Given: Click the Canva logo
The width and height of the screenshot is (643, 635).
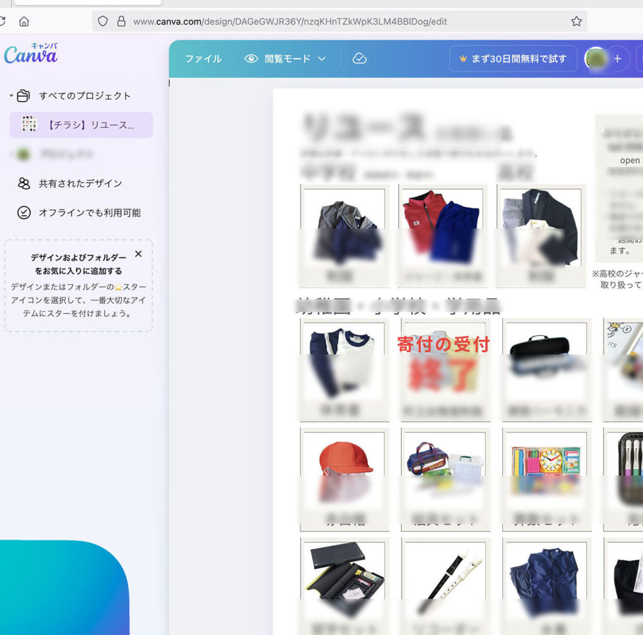Looking at the screenshot, I should tap(31, 55).
